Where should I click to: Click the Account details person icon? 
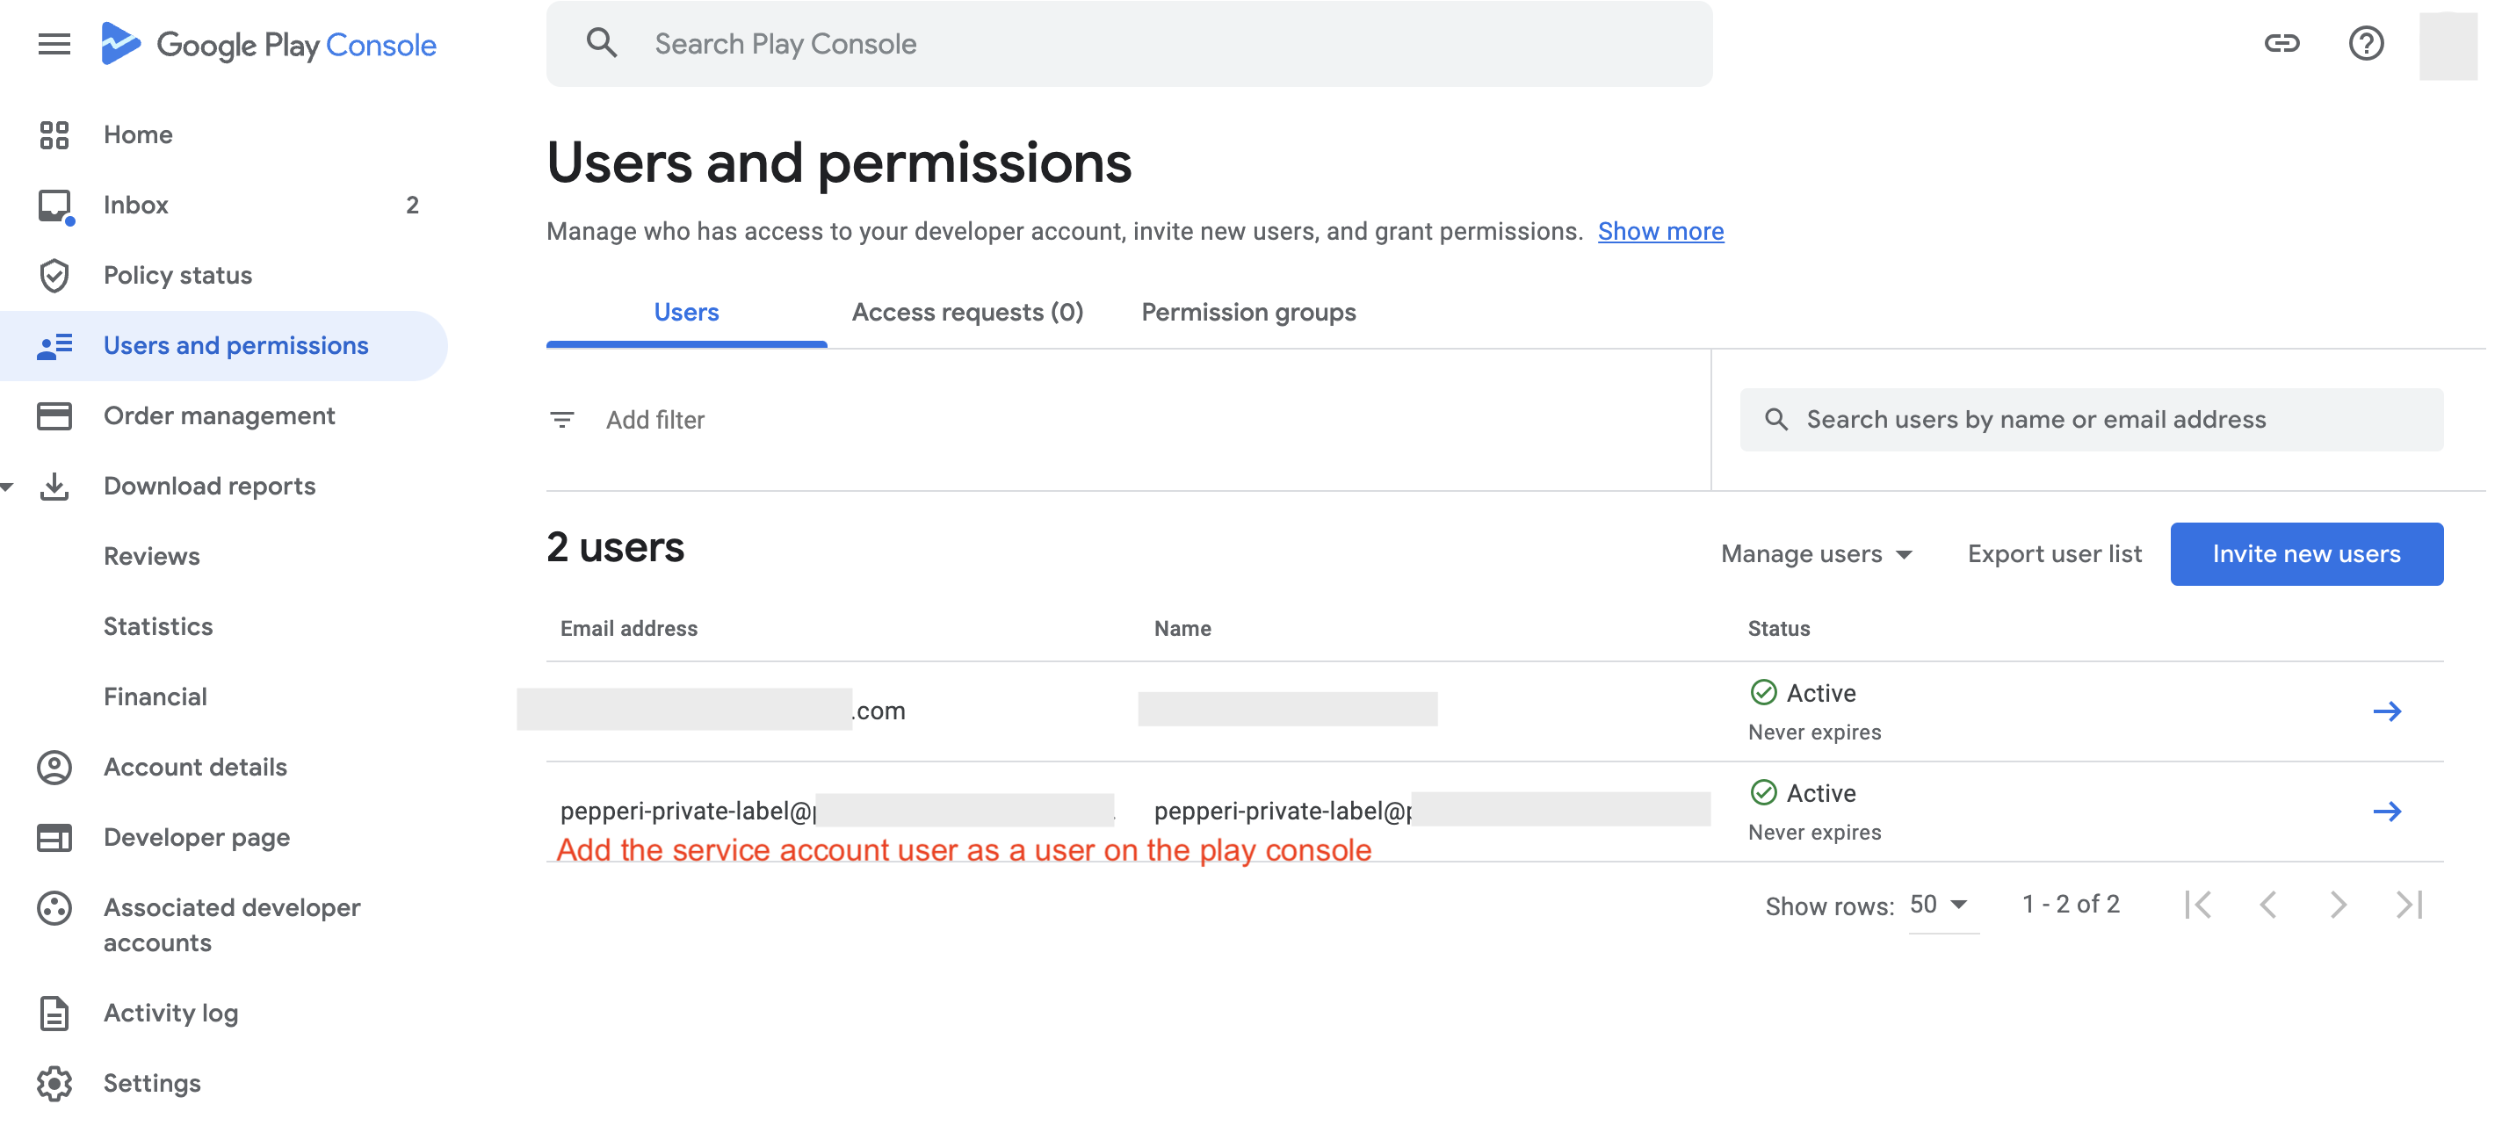54,768
